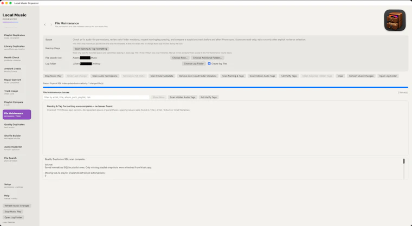Open the Help manual and safety page
This screenshot has width=412, height=226.
pos(17,197)
